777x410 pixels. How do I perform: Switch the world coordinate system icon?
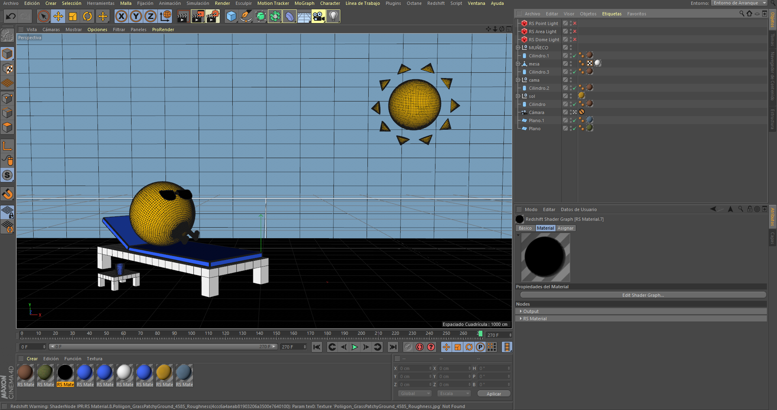point(165,17)
